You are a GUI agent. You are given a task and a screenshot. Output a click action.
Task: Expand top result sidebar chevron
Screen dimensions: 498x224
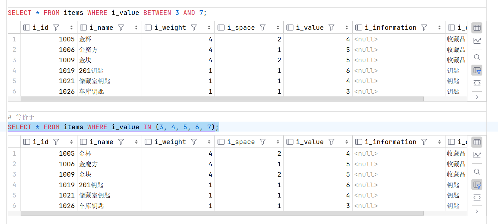pyautogui.click(x=477, y=97)
